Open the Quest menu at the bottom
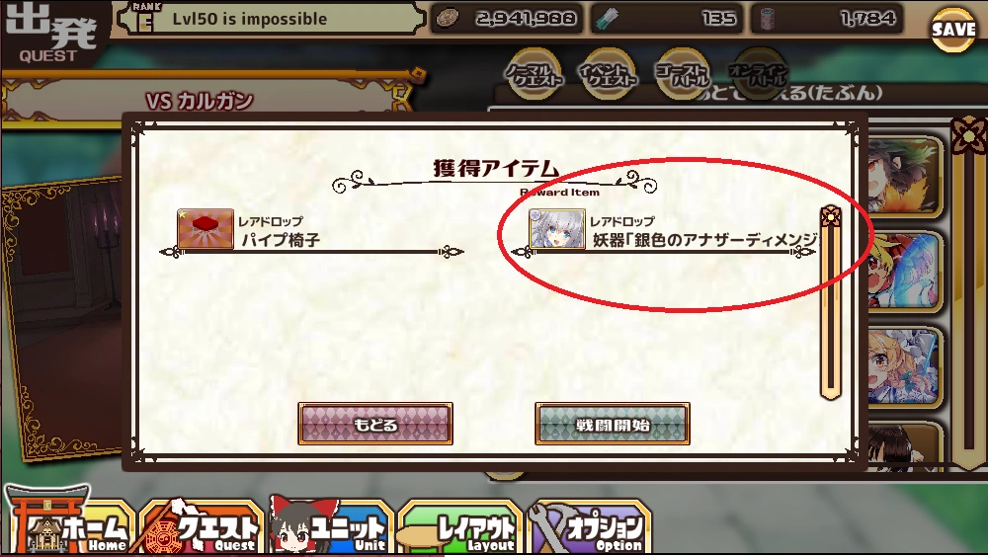 tap(203, 526)
